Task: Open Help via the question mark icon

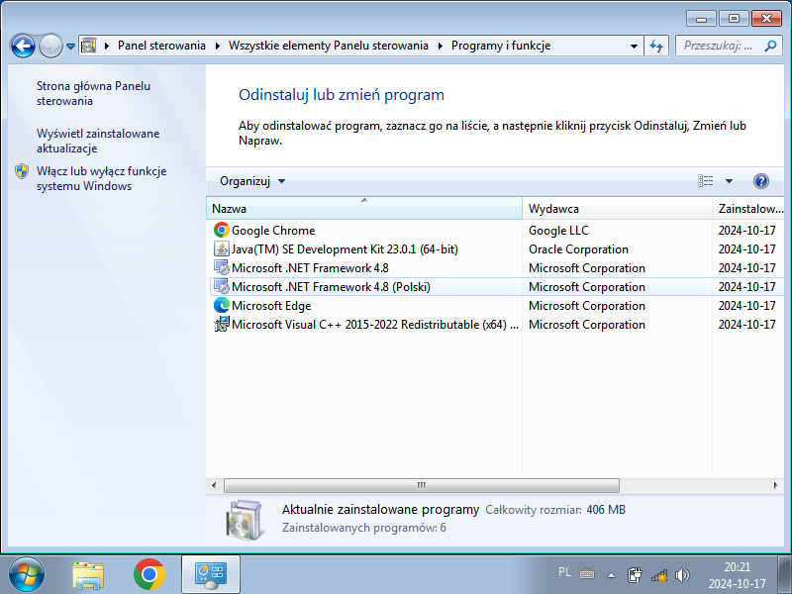Action: point(758,181)
